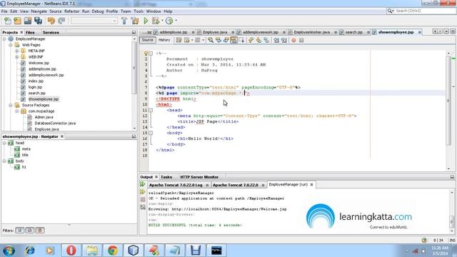Click the Shift Line Right editor icon
This screenshot has height=257, width=457.
284,40
